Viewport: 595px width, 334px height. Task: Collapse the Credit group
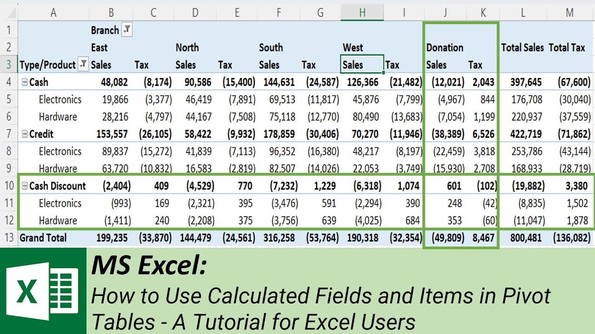[x=25, y=135]
